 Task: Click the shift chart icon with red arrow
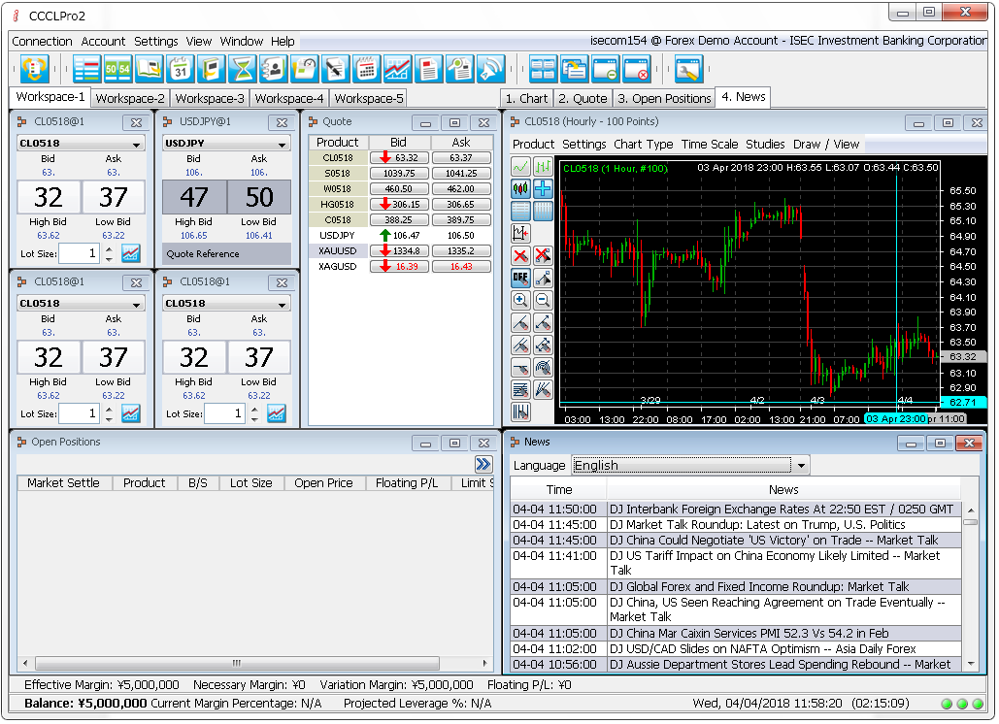click(520, 233)
